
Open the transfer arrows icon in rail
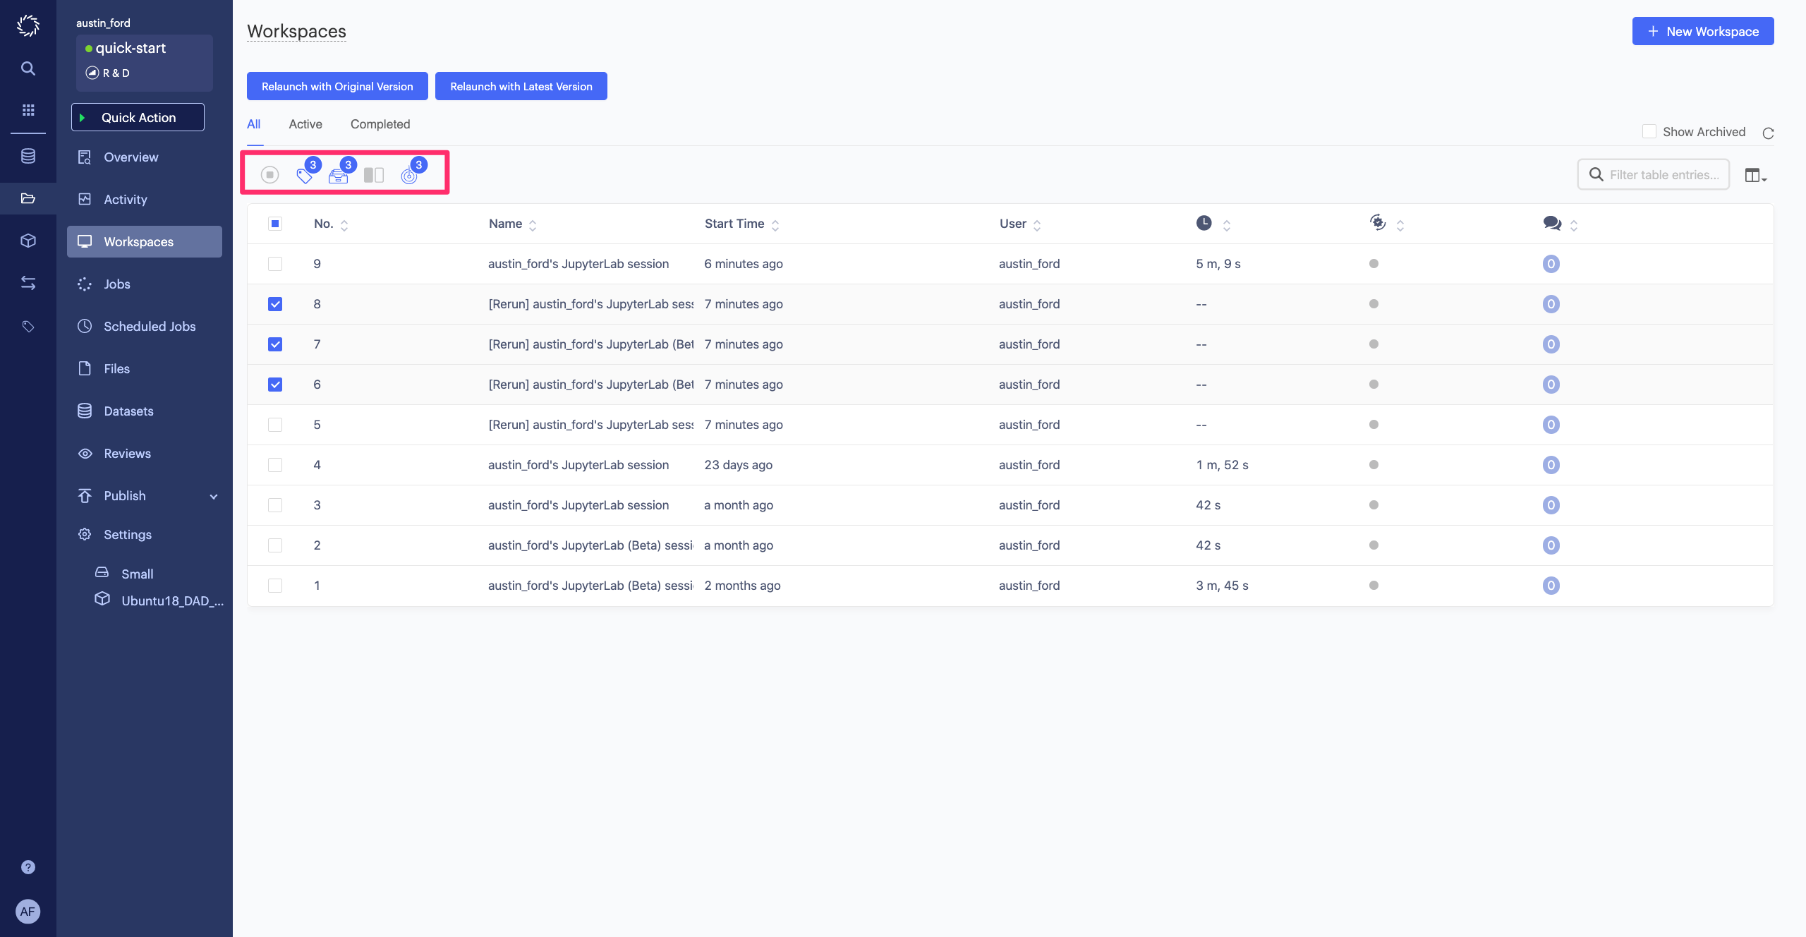28,283
